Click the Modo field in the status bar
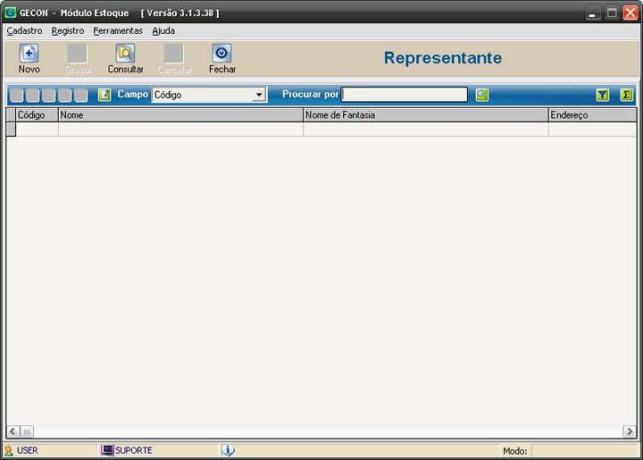The height and width of the screenshot is (460, 643). (584, 451)
